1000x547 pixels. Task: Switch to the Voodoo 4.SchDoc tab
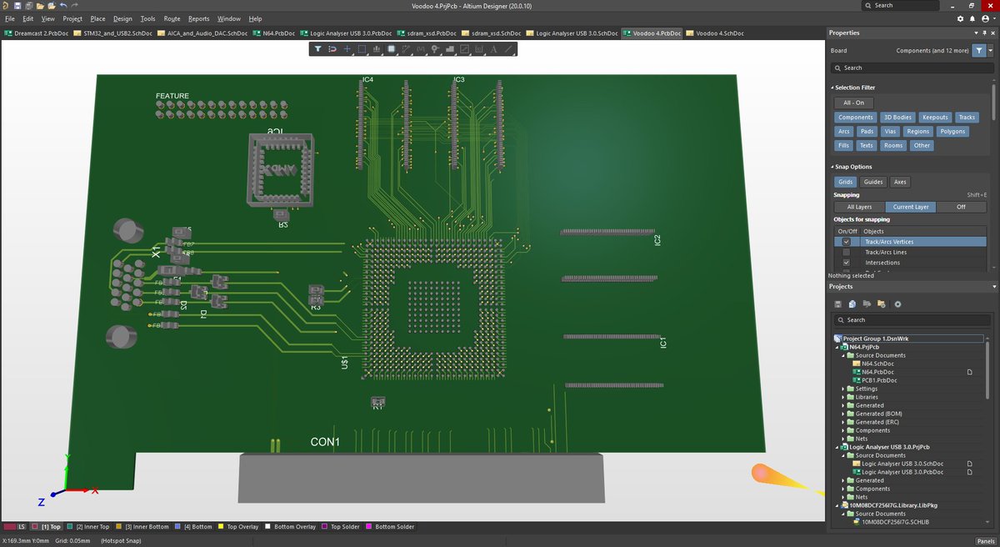tap(714, 33)
